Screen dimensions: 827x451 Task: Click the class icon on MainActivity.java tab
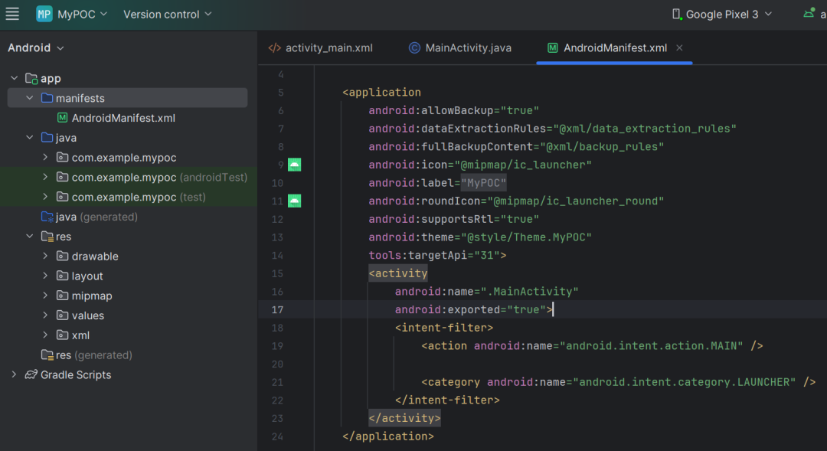click(414, 48)
